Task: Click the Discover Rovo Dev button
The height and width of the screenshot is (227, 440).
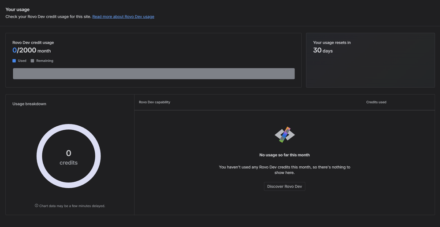Action: [284, 187]
